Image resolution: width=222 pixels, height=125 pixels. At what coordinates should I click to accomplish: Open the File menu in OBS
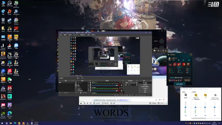[x=60, y=35]
